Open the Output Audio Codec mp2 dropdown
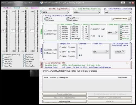Image resolution: width=136 pixels, height=105 pixels. pyautogui.click(x=130, y=12)
